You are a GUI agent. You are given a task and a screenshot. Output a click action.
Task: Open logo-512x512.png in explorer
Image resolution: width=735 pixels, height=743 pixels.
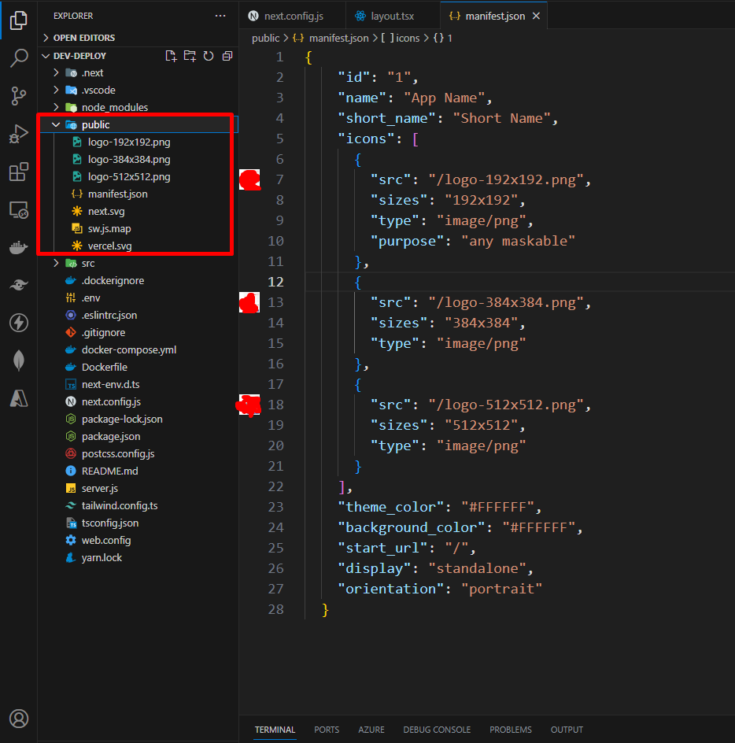point(138,177)
